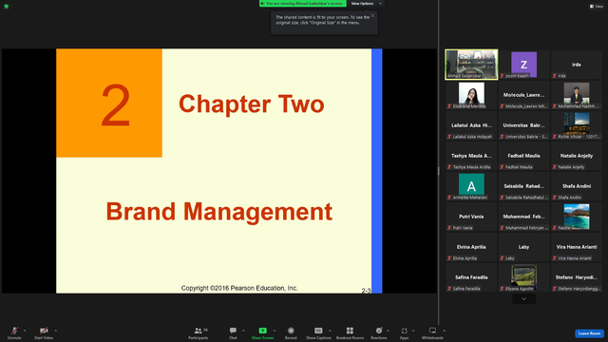Viewport: 608px width, 342px height.
Task: Select the Naufal beach photo tile
Action: pyautogui.click(x=577, y=217)
